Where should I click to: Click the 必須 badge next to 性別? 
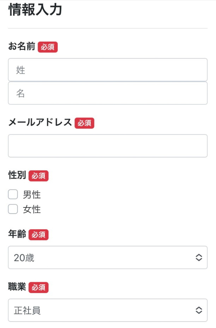click(x=38, y=176)
